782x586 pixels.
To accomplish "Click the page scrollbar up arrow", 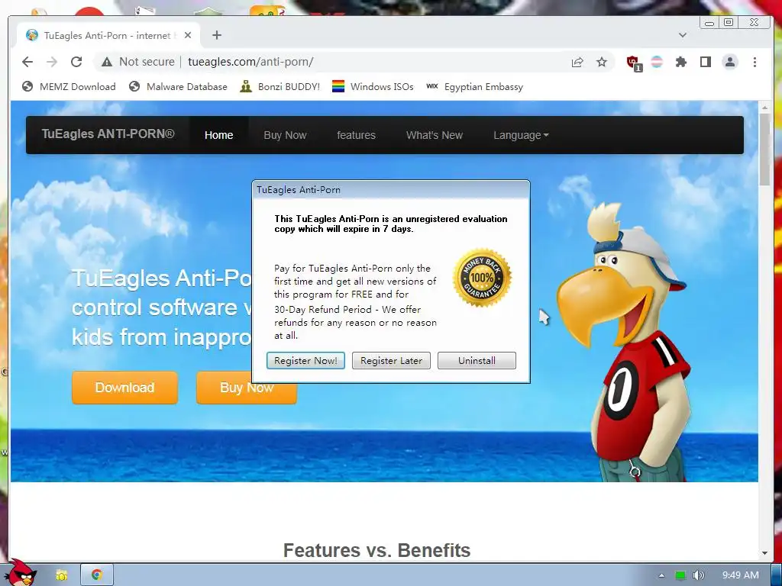I will [x=764, y=107].
